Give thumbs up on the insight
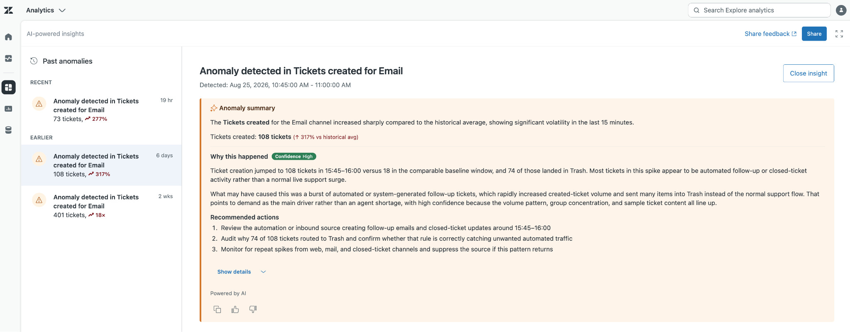This screenshot has height=332, width=850. (x=235, y=309)
